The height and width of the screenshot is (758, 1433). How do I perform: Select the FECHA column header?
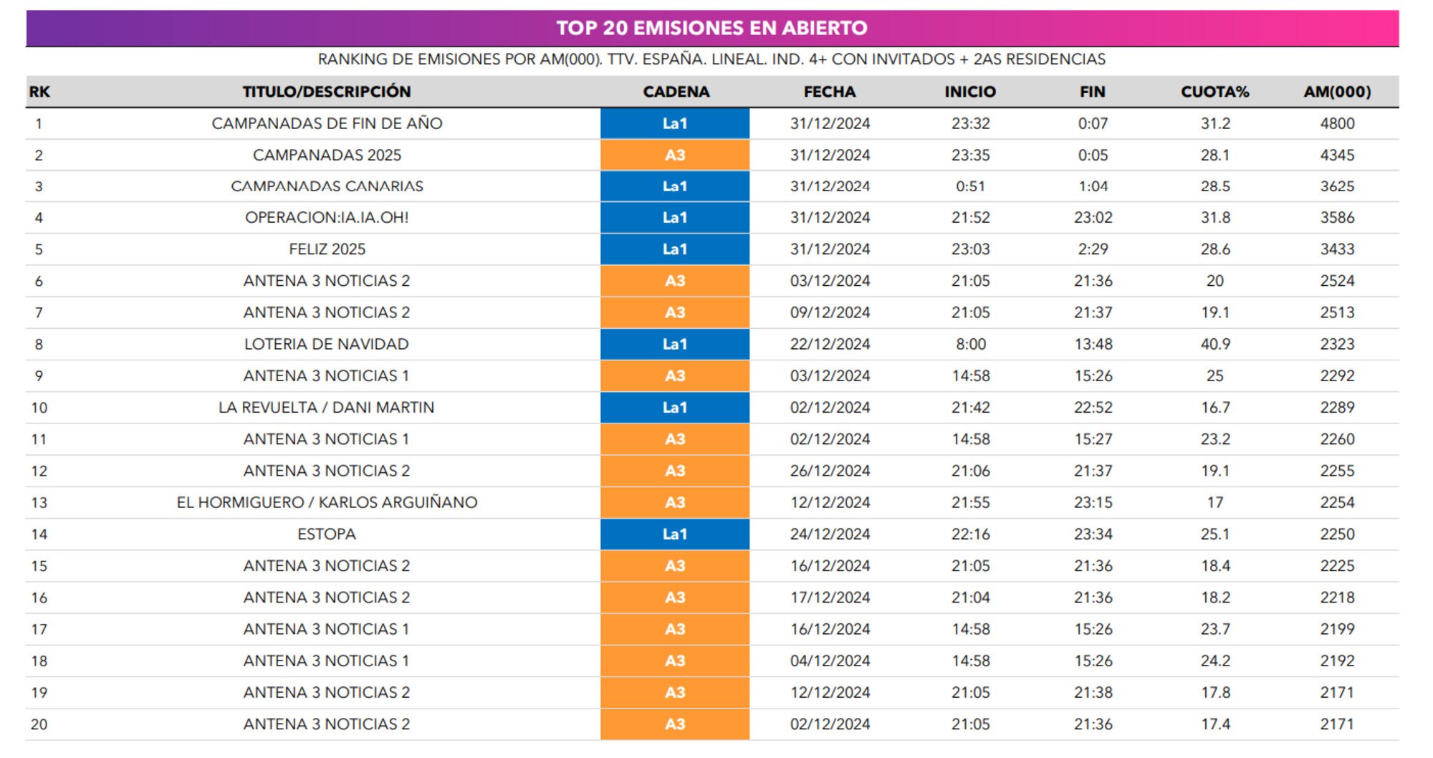coord(830,92)
